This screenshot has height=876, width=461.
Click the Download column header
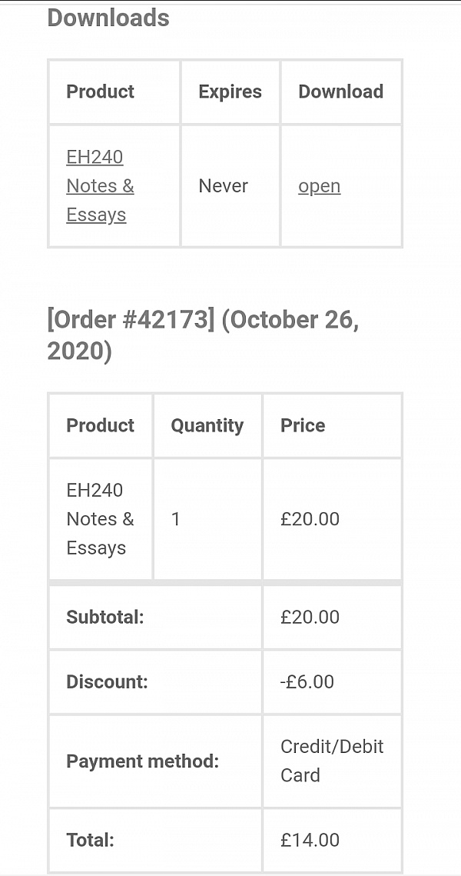pyautogui.click(x=341, y=92)
